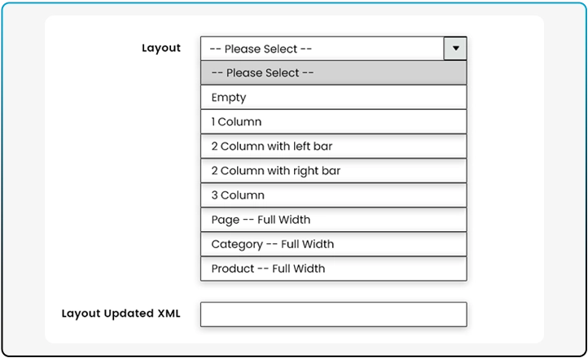The image size is (588, 358).
Task: Click the 'Layout' field label
Action: tap(161, 48)
